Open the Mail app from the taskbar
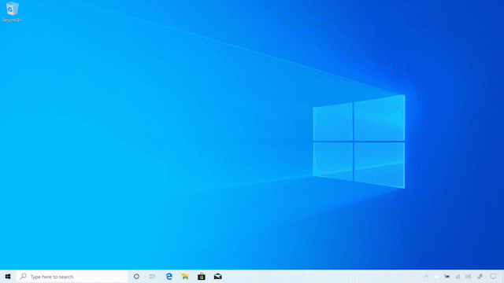504x283 pixels. point(218,276)
